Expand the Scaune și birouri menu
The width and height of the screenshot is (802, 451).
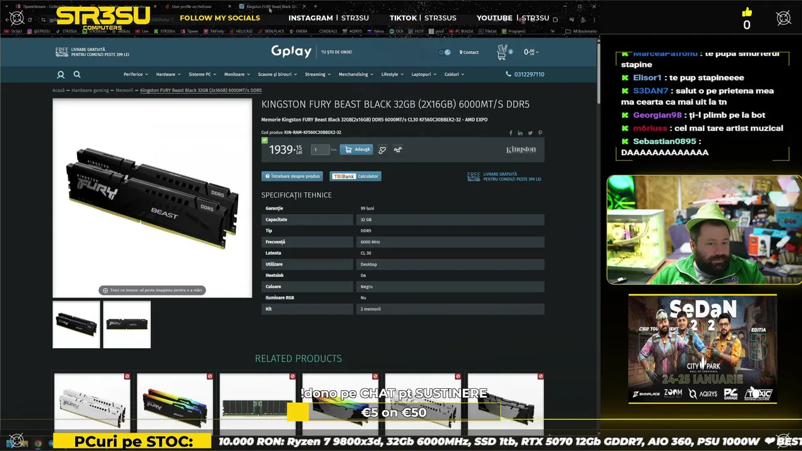pyautogui.click(x=278, y=75)
